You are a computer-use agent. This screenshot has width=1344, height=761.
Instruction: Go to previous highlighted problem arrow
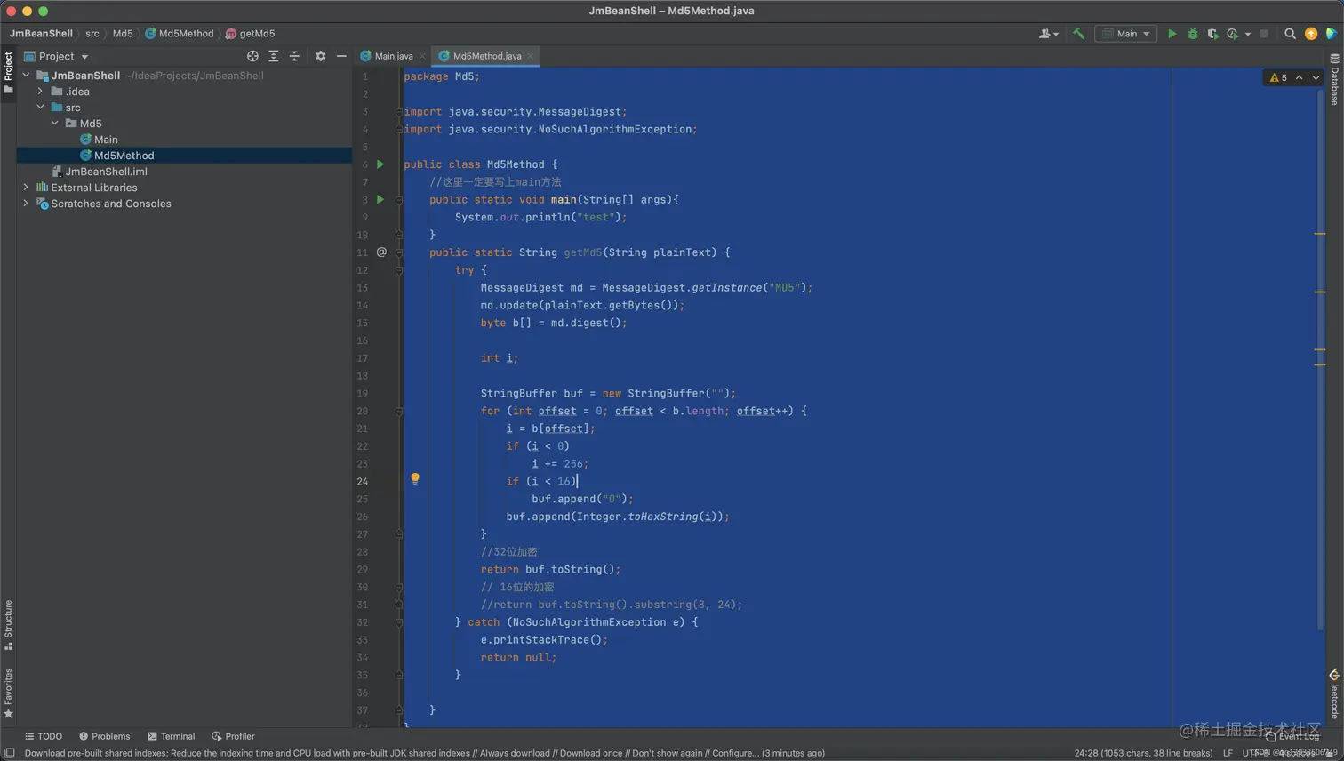point(1300,78)
